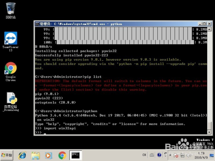Select the Google Chrome desktop shortcut
The height and width of the screenshot is (161, 215).
click(x=11, y=72)
